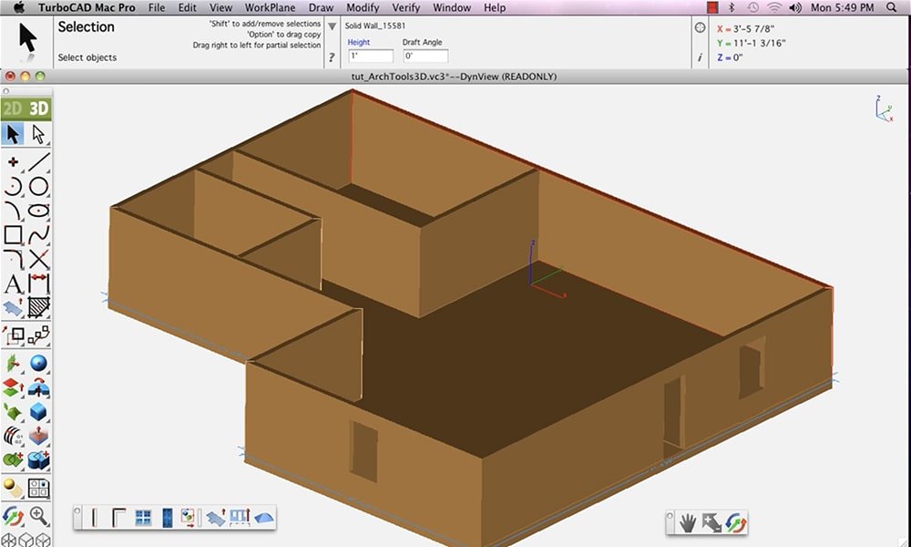Open the Zoom magnifier tool
The width and height of the screenshot is (911, 547).
pyautogui.click(x=38, y=516)
